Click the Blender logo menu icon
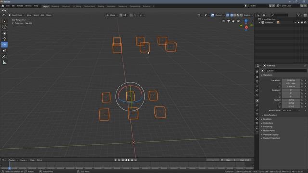 [3, 6]
